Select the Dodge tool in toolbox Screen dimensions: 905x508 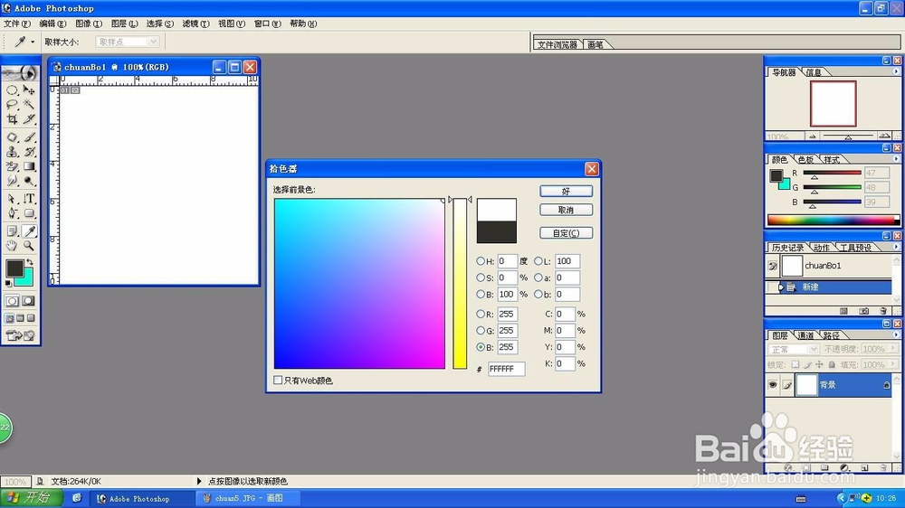(29, 181)
